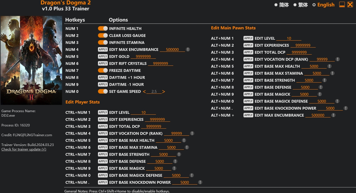Apply player Edit Base Knockdown Power
The width and height of the screenshot is (356, 193).
(x=103, y=182)
